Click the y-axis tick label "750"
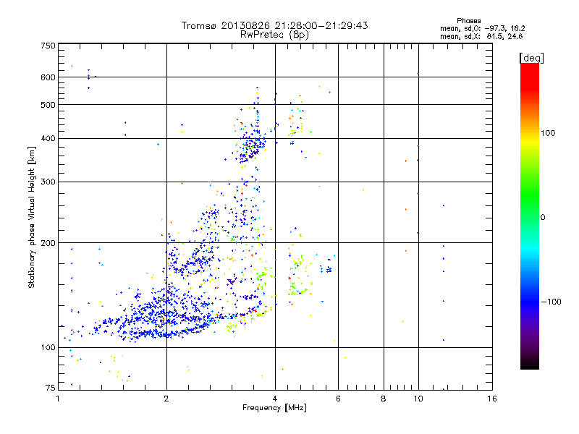The height and width of the screenshot is (434, 579). (48, 46)
